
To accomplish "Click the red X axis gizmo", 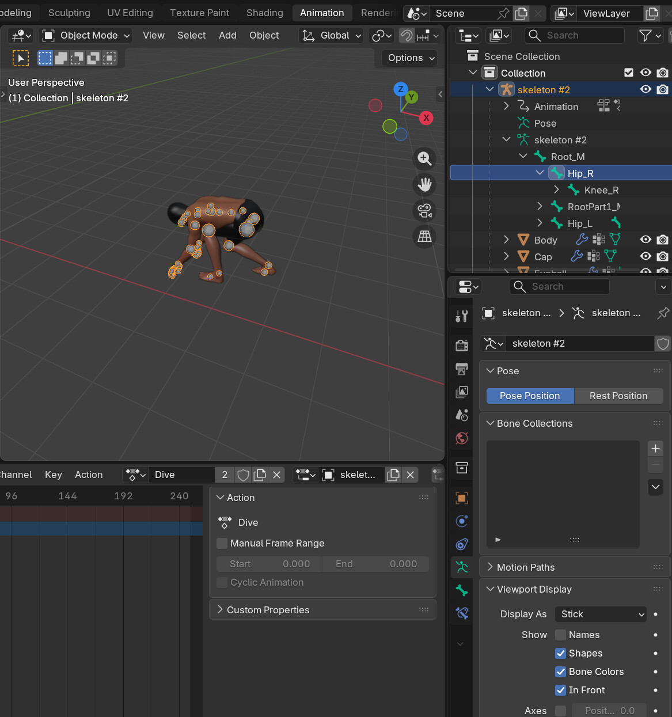I will [x=426, y=118].
